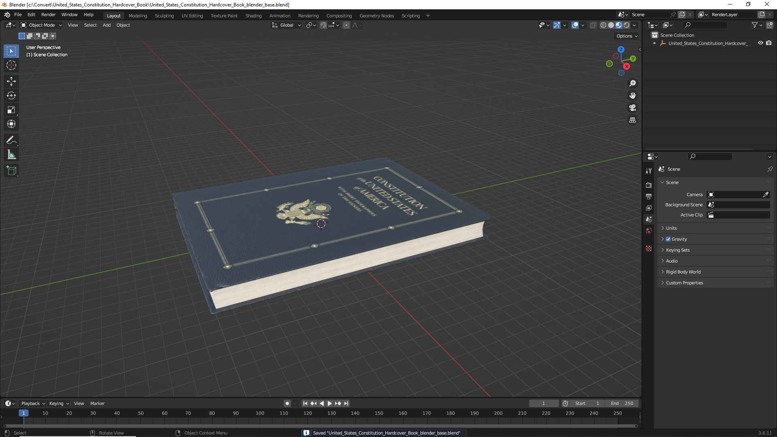The width and height of the screenshot is (777, 437).
Task: Select solid viewport shading sphere
Action: point(611,25)
